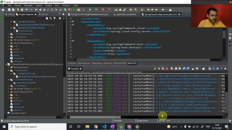Expand the Spring Elements node

coord(9,68)
